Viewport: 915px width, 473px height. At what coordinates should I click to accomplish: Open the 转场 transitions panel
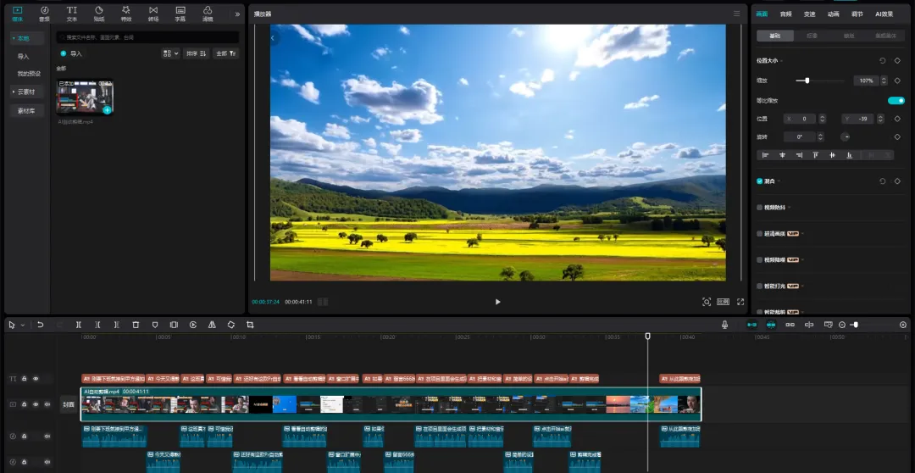(152, 14)
